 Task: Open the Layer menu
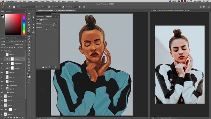click(x=36, y=1)
